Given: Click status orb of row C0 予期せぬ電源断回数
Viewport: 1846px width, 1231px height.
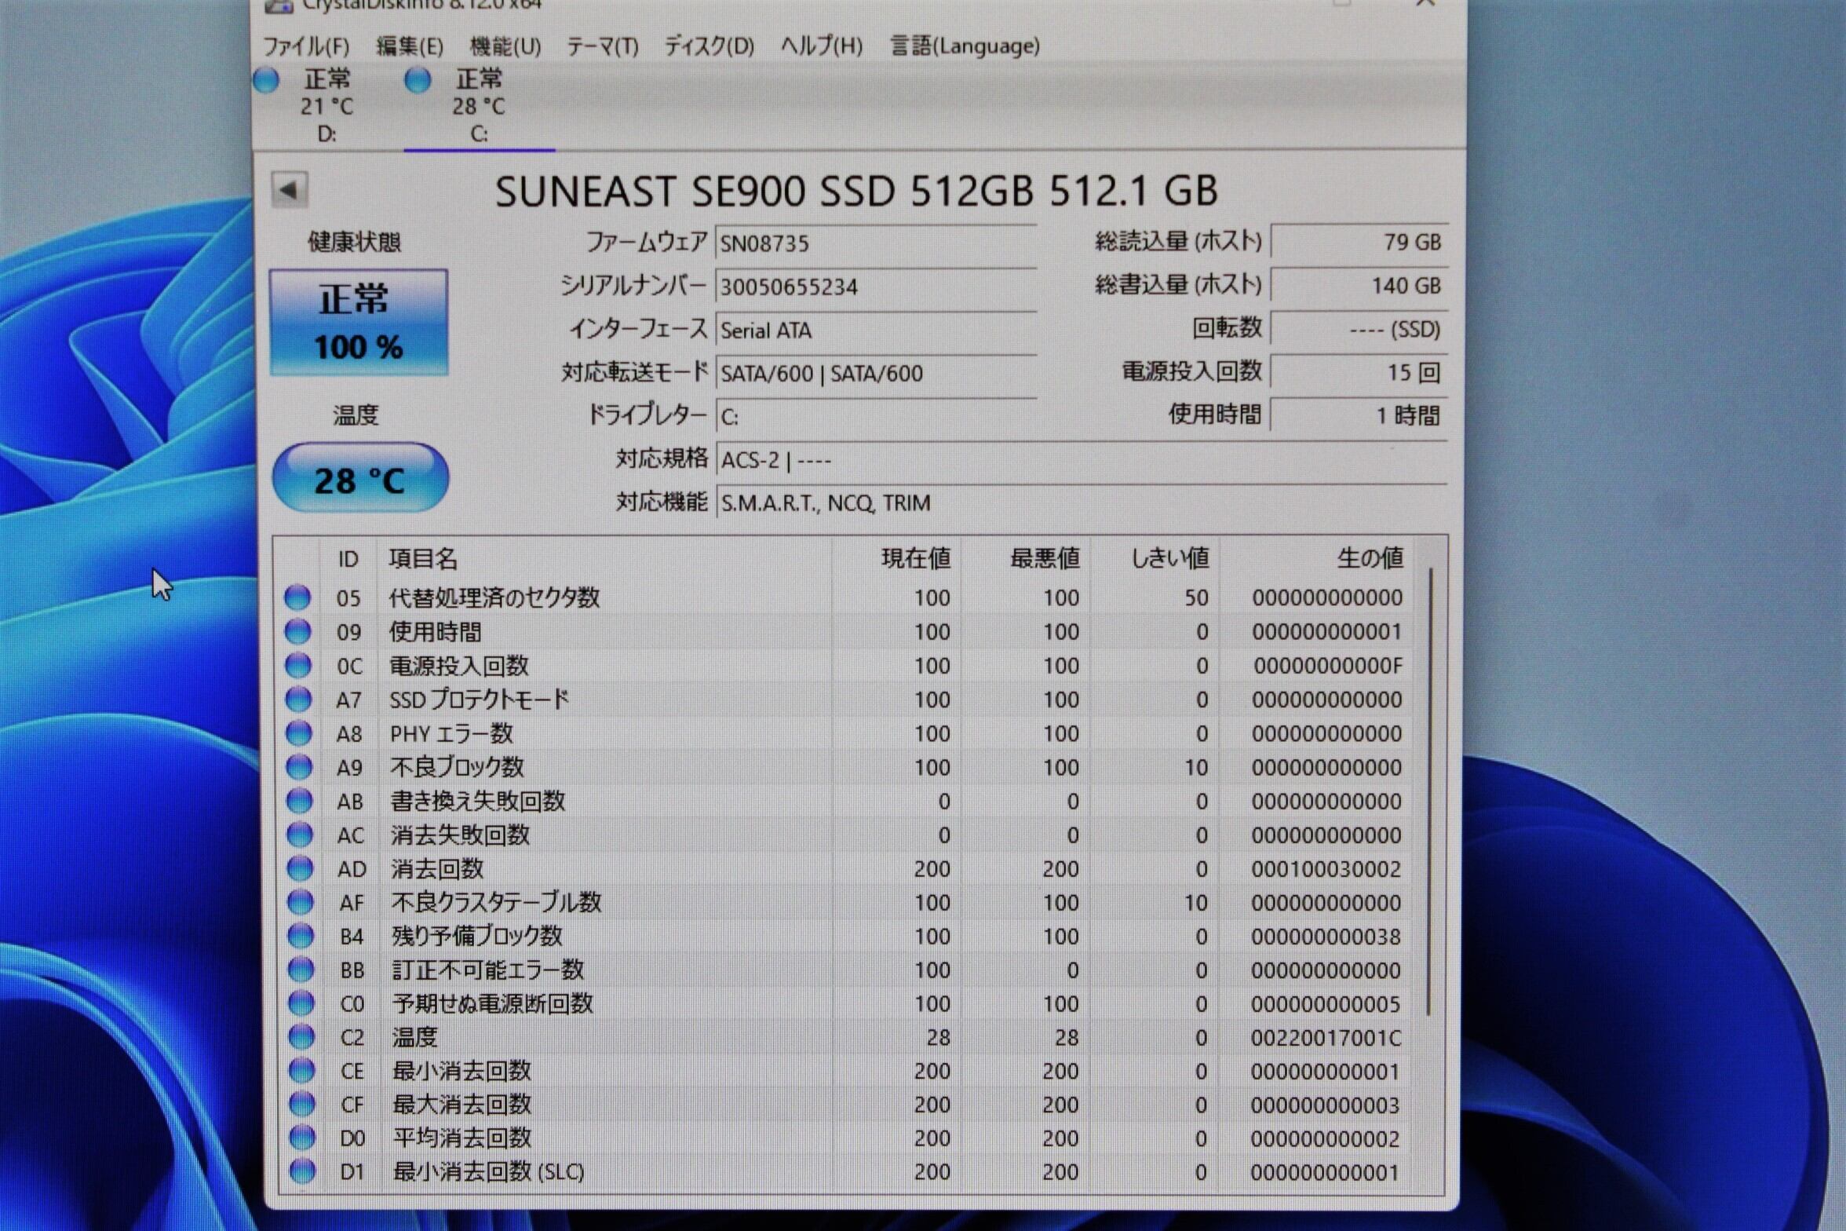Looking at the screenshot, I should click(x=301, y=1003).
